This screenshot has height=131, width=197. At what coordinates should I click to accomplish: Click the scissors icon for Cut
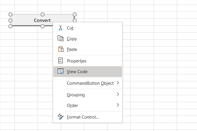tap(60, 28)
